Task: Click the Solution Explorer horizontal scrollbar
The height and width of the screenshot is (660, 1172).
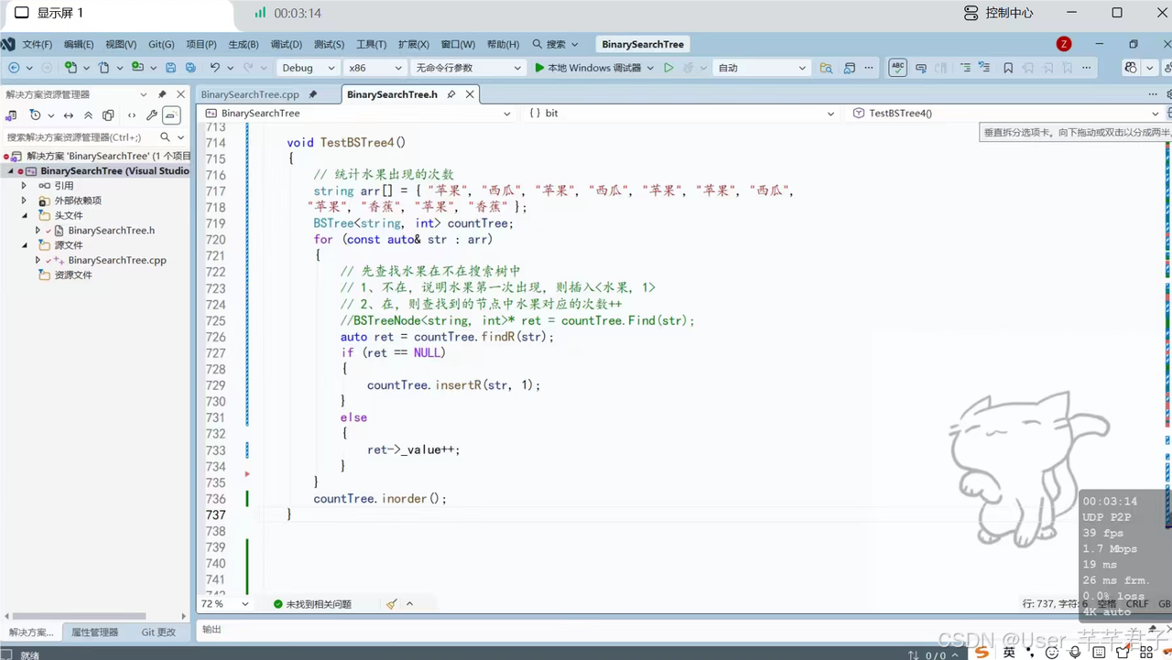Action: coord(77,616)
